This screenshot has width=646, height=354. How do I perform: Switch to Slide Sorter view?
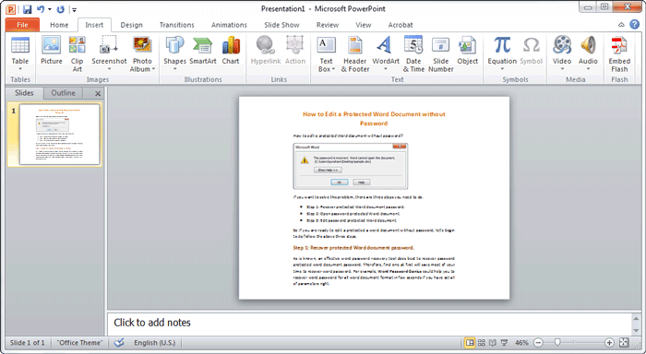tap(481, 342)
